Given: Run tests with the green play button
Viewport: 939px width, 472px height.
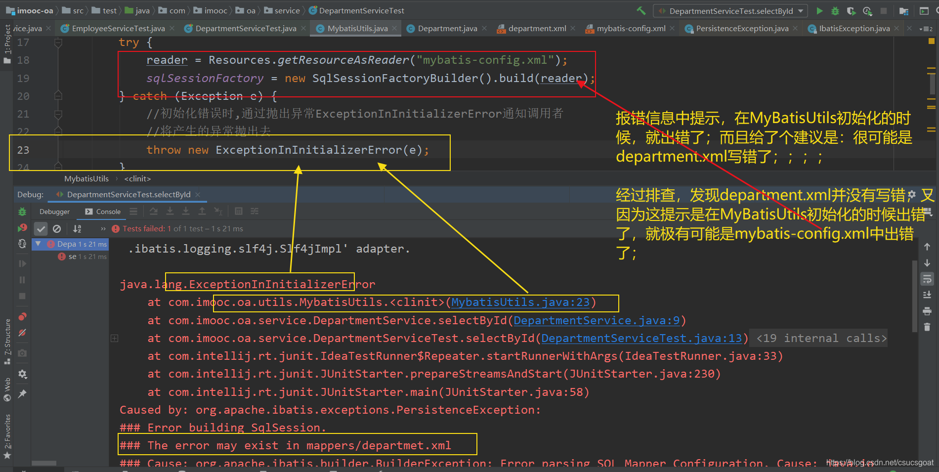Looking at the screenshot, I should coord(819,10).
